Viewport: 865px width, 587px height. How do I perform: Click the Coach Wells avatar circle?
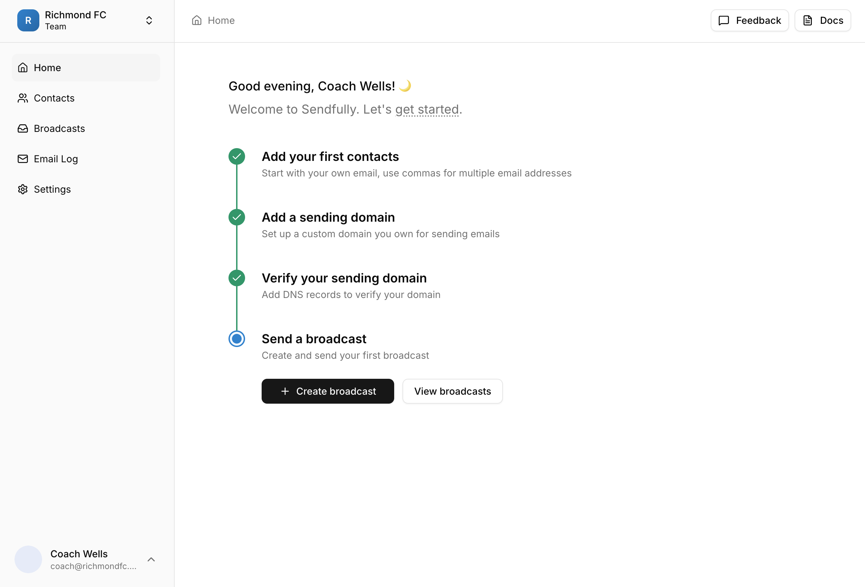coord(28,559)
